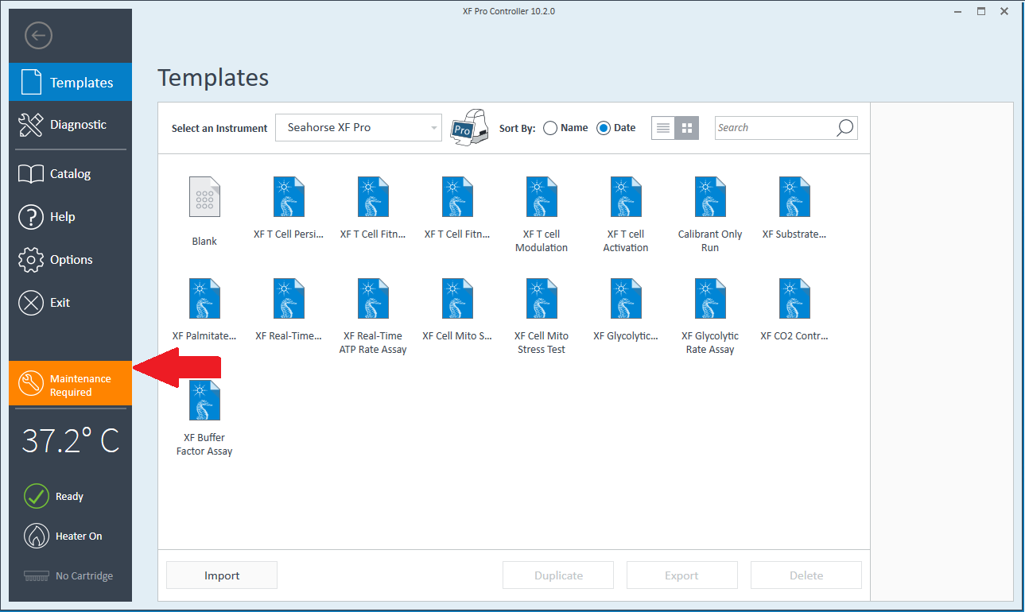Screen dimensions: 1025x612
Task: Open the Diagnostic section
Action: click(x=70, y=125)
